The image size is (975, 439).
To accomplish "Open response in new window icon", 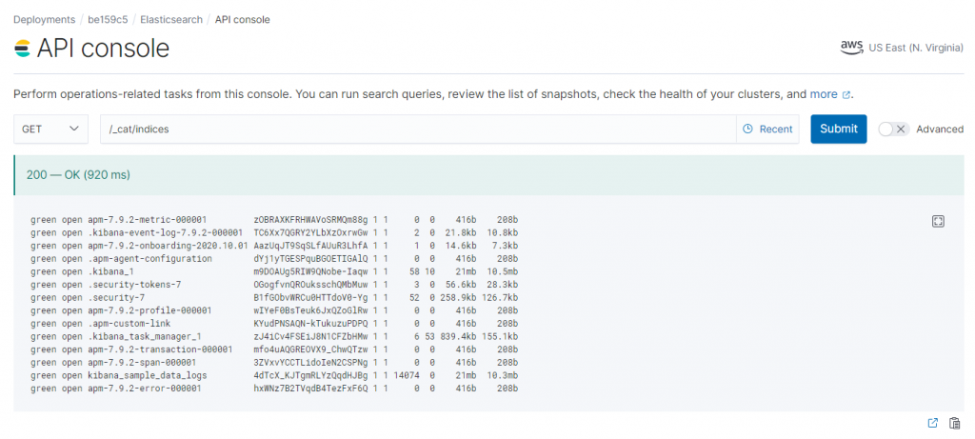I will [933, 423].
